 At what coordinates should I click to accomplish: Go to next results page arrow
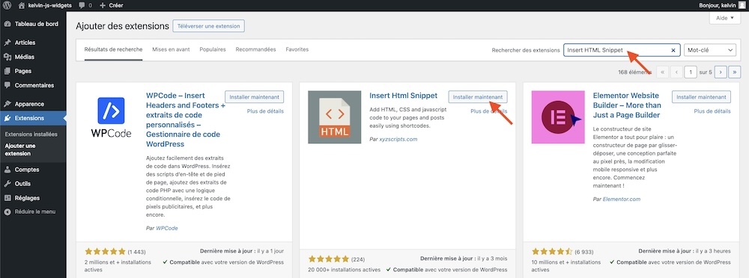click(721, 72)
